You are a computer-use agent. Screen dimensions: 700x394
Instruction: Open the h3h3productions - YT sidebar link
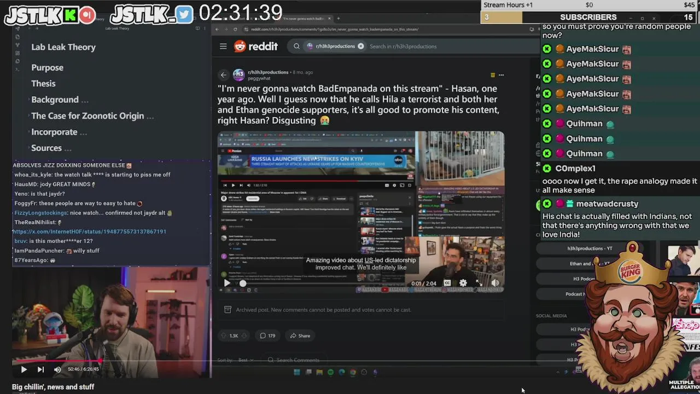590,248
